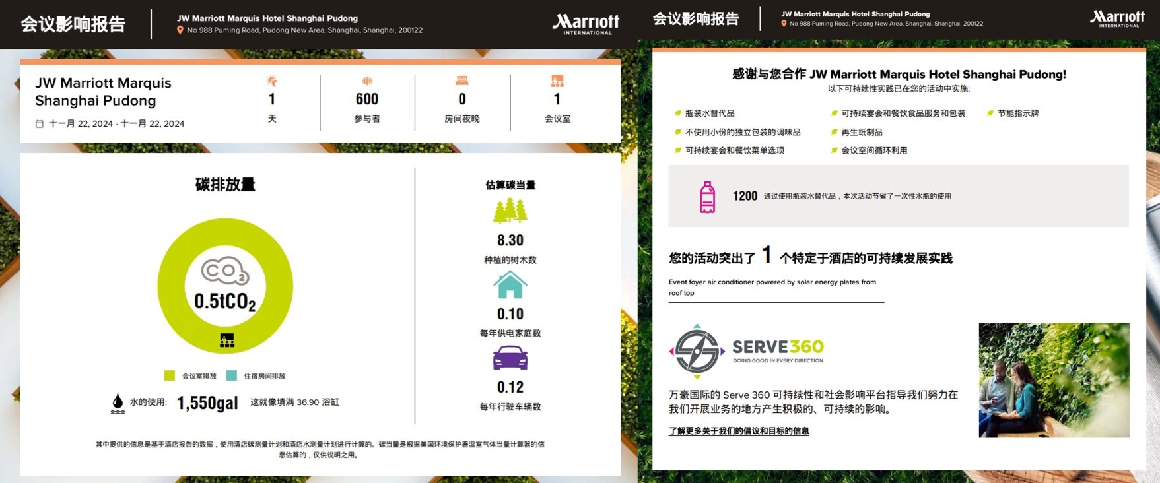Click the bed icon above 房间夜晚
1160x483 pixels.
[462, 81]
